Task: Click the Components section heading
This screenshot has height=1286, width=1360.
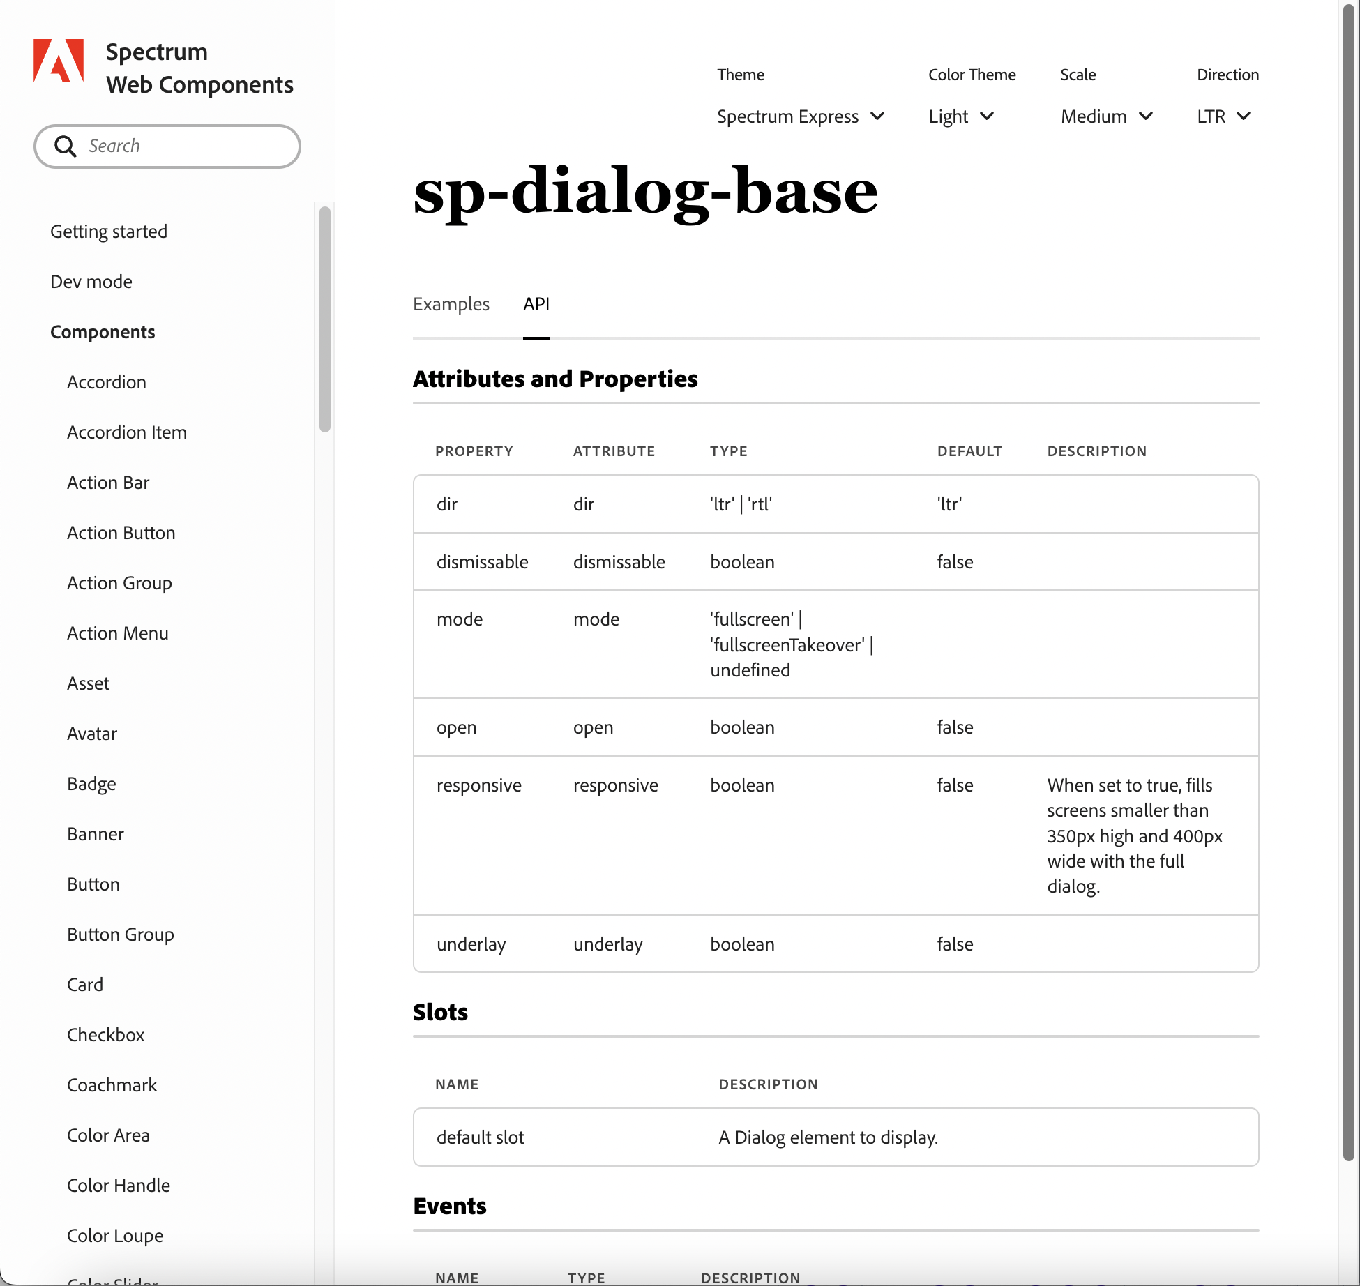Action: [103, 331]
